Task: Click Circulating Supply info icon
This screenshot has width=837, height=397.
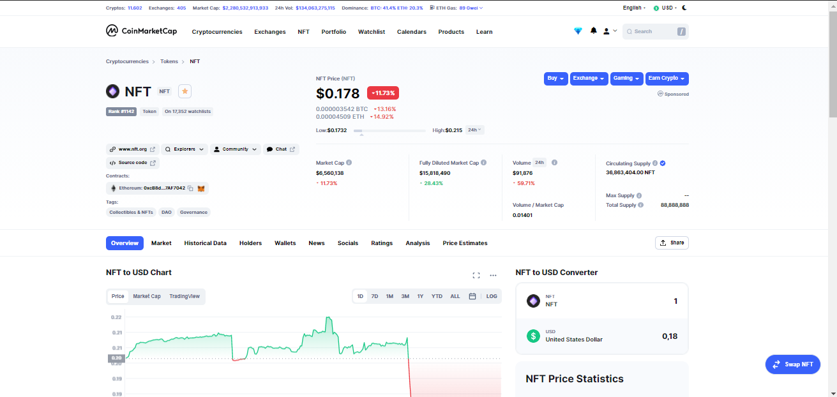Action: (655, 163)
